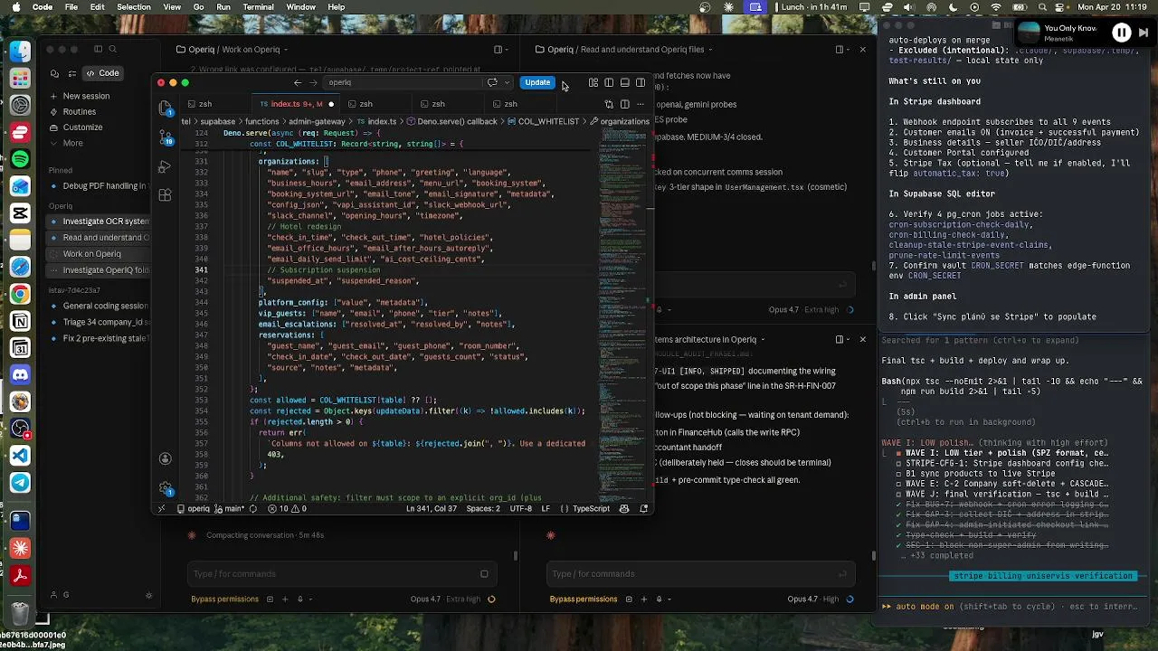Open the Terminal menu in menu bar
This screenshot has height=651, width=1158.
(x=258, y=7)
